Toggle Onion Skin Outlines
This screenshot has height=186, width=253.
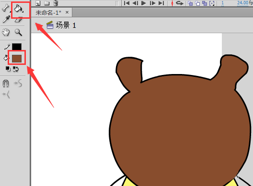(x=197, y=3)
